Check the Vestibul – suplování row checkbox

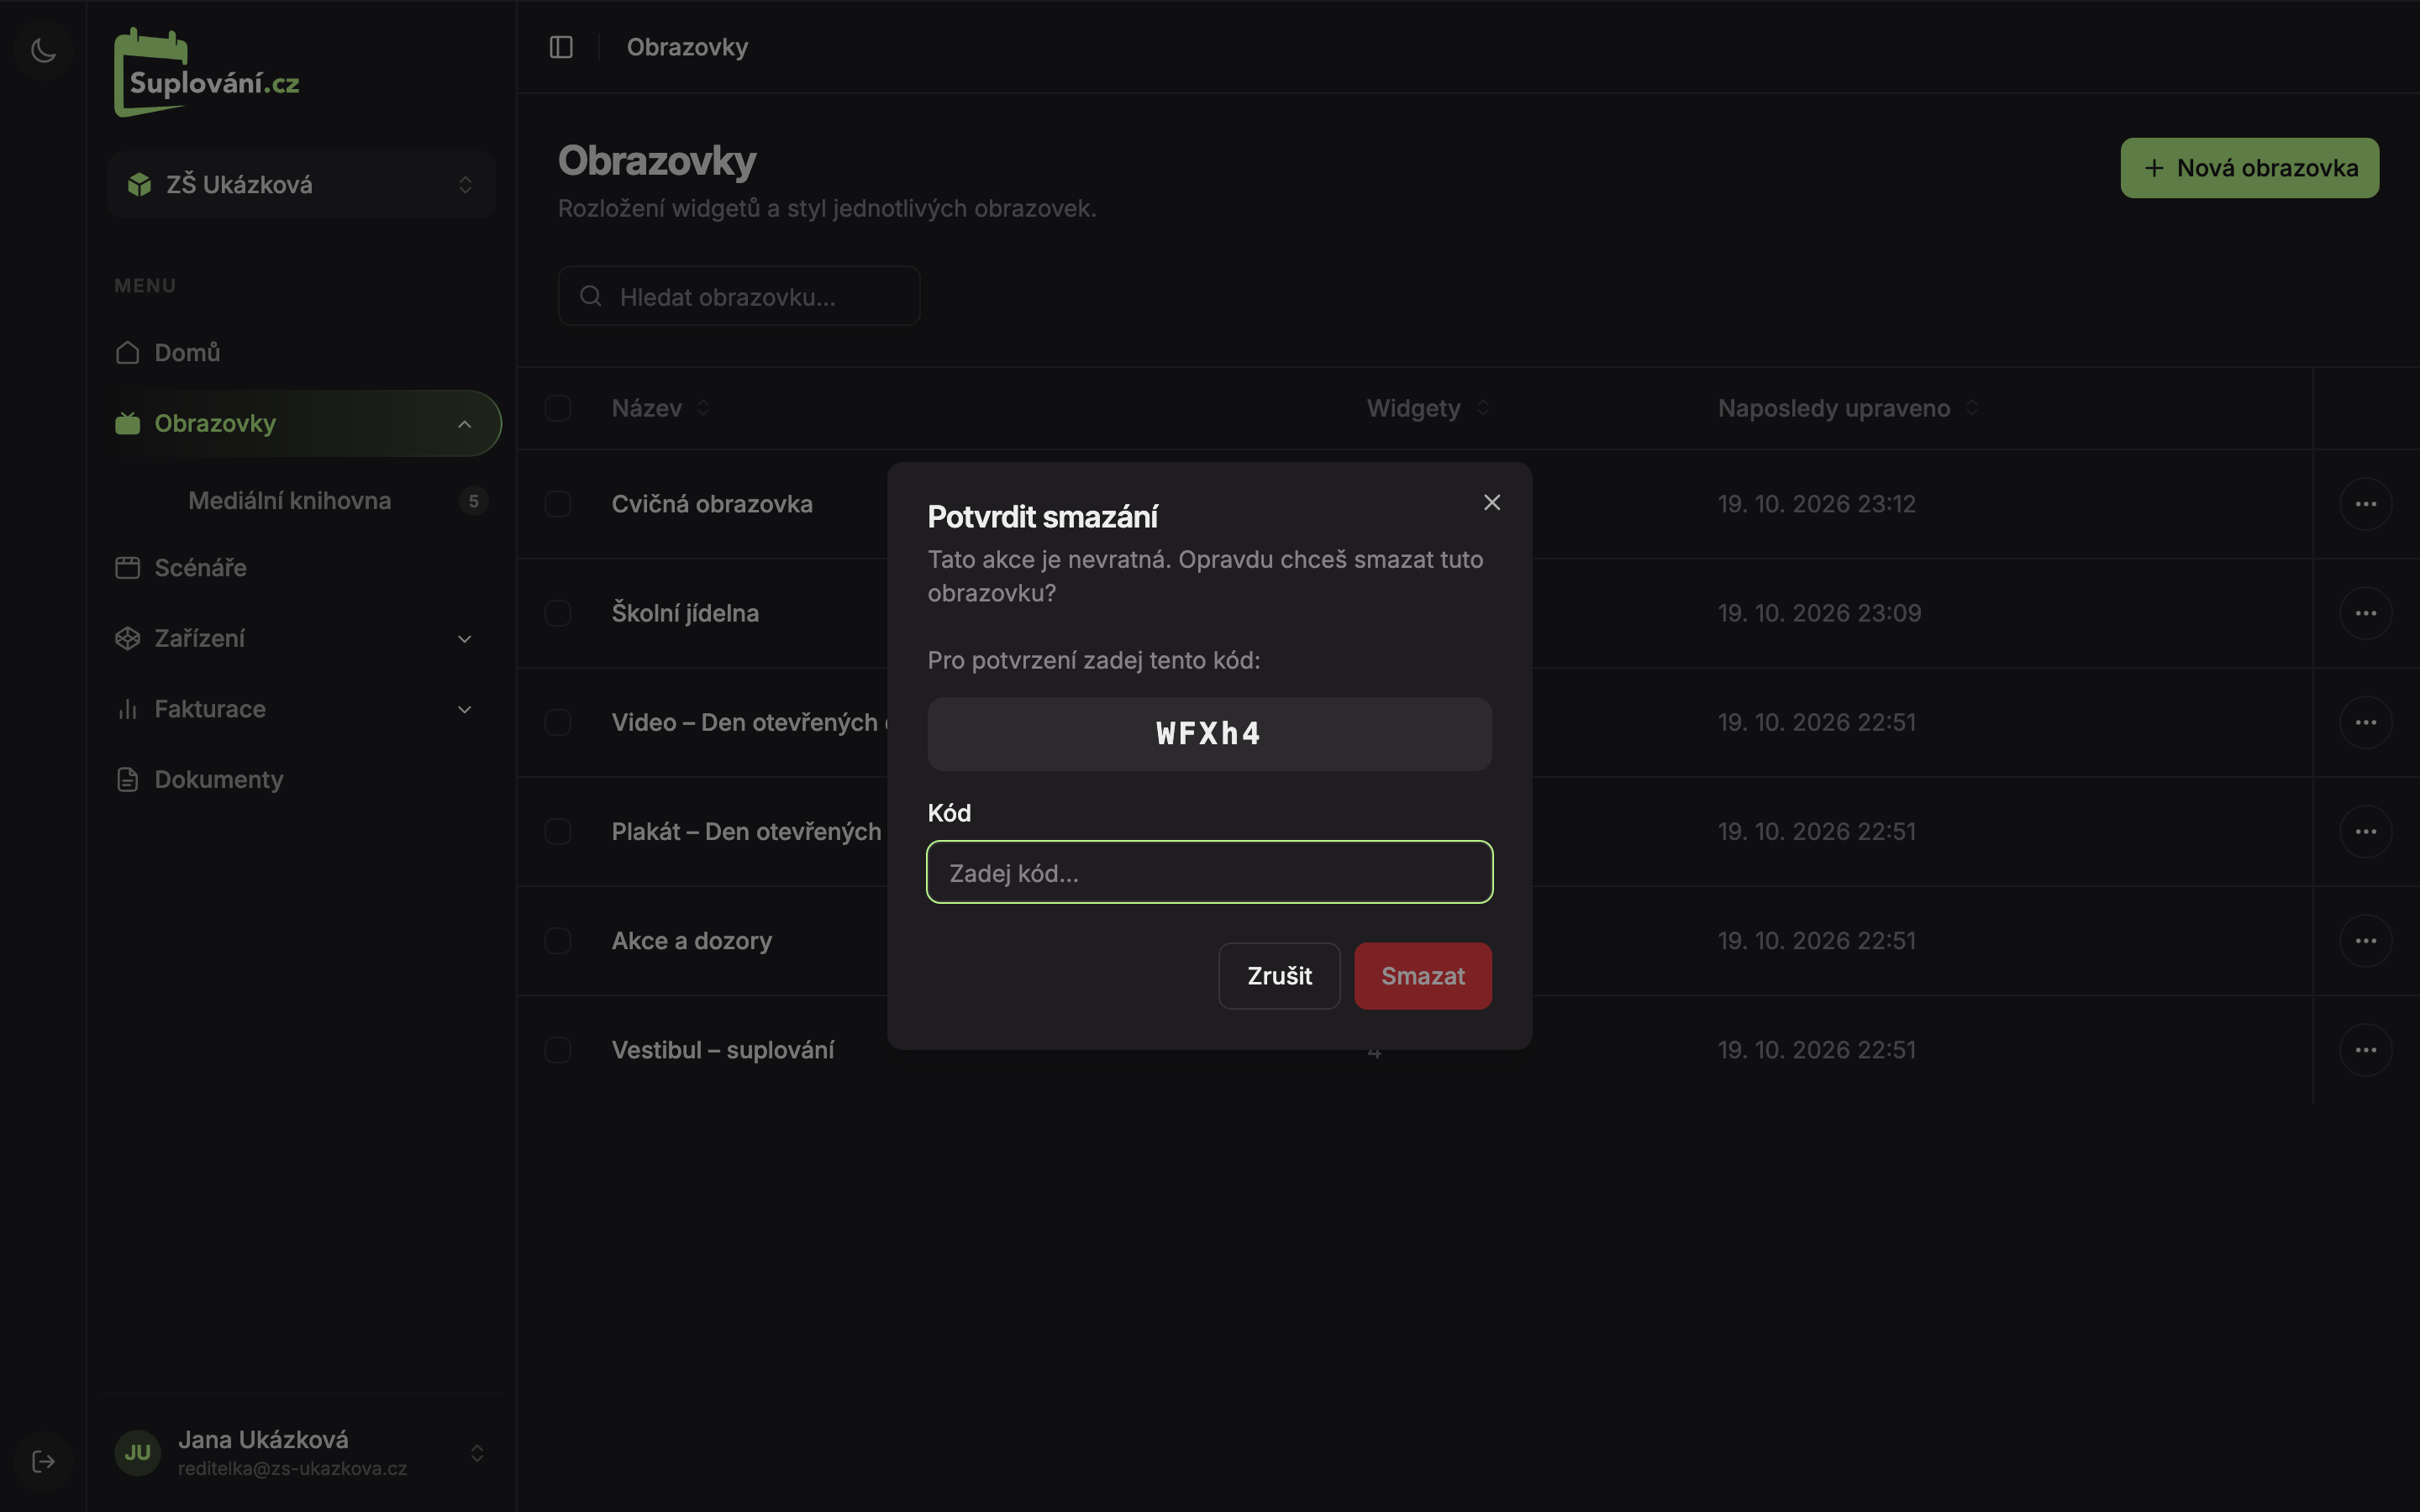click(558, 1050)
